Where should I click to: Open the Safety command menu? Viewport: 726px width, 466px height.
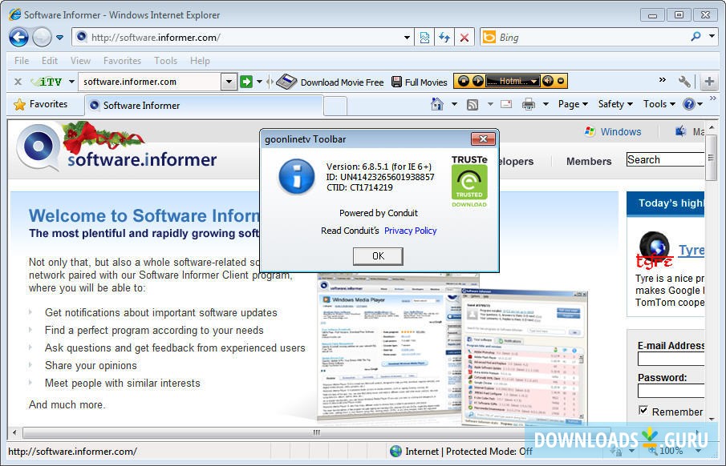coord(614,104)
